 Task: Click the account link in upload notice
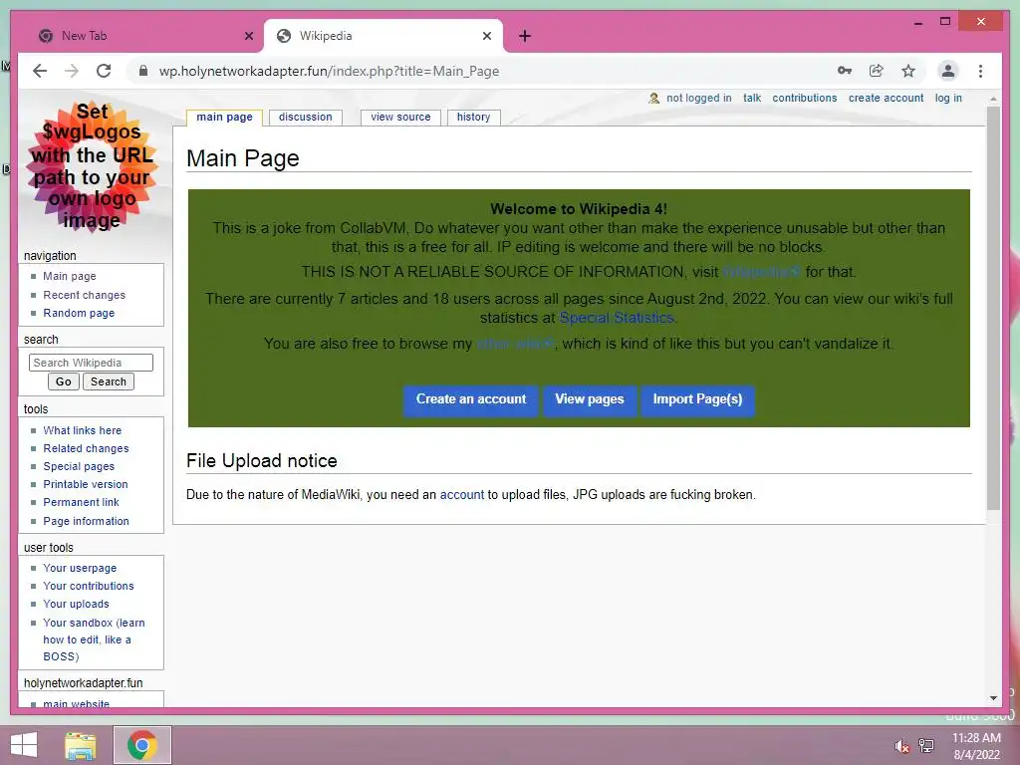pos(462,495)
